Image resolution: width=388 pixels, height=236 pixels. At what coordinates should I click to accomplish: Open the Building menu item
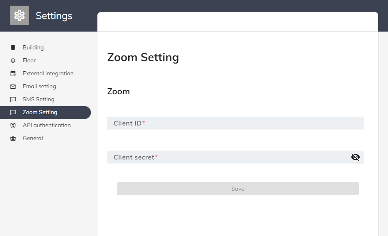click(x=33, y=48)
